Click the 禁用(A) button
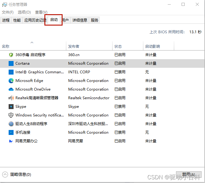 click(x=189, y=174)
